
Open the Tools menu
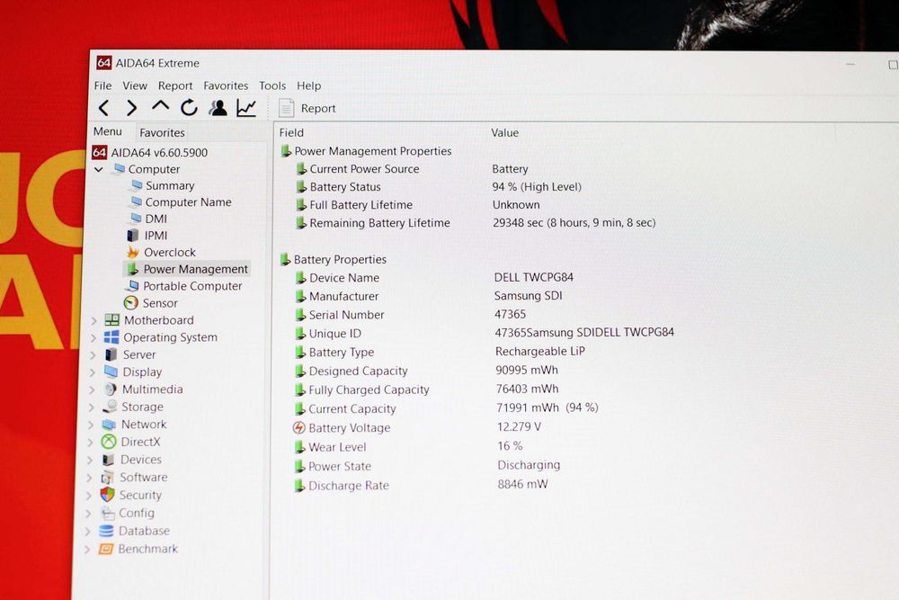pyautogui.click(x=272, y=85)
